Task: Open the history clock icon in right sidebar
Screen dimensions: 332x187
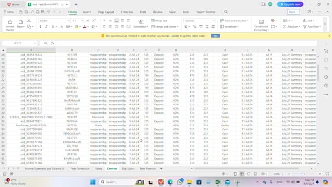Action: pyautogui.click(x=326, y=77)
